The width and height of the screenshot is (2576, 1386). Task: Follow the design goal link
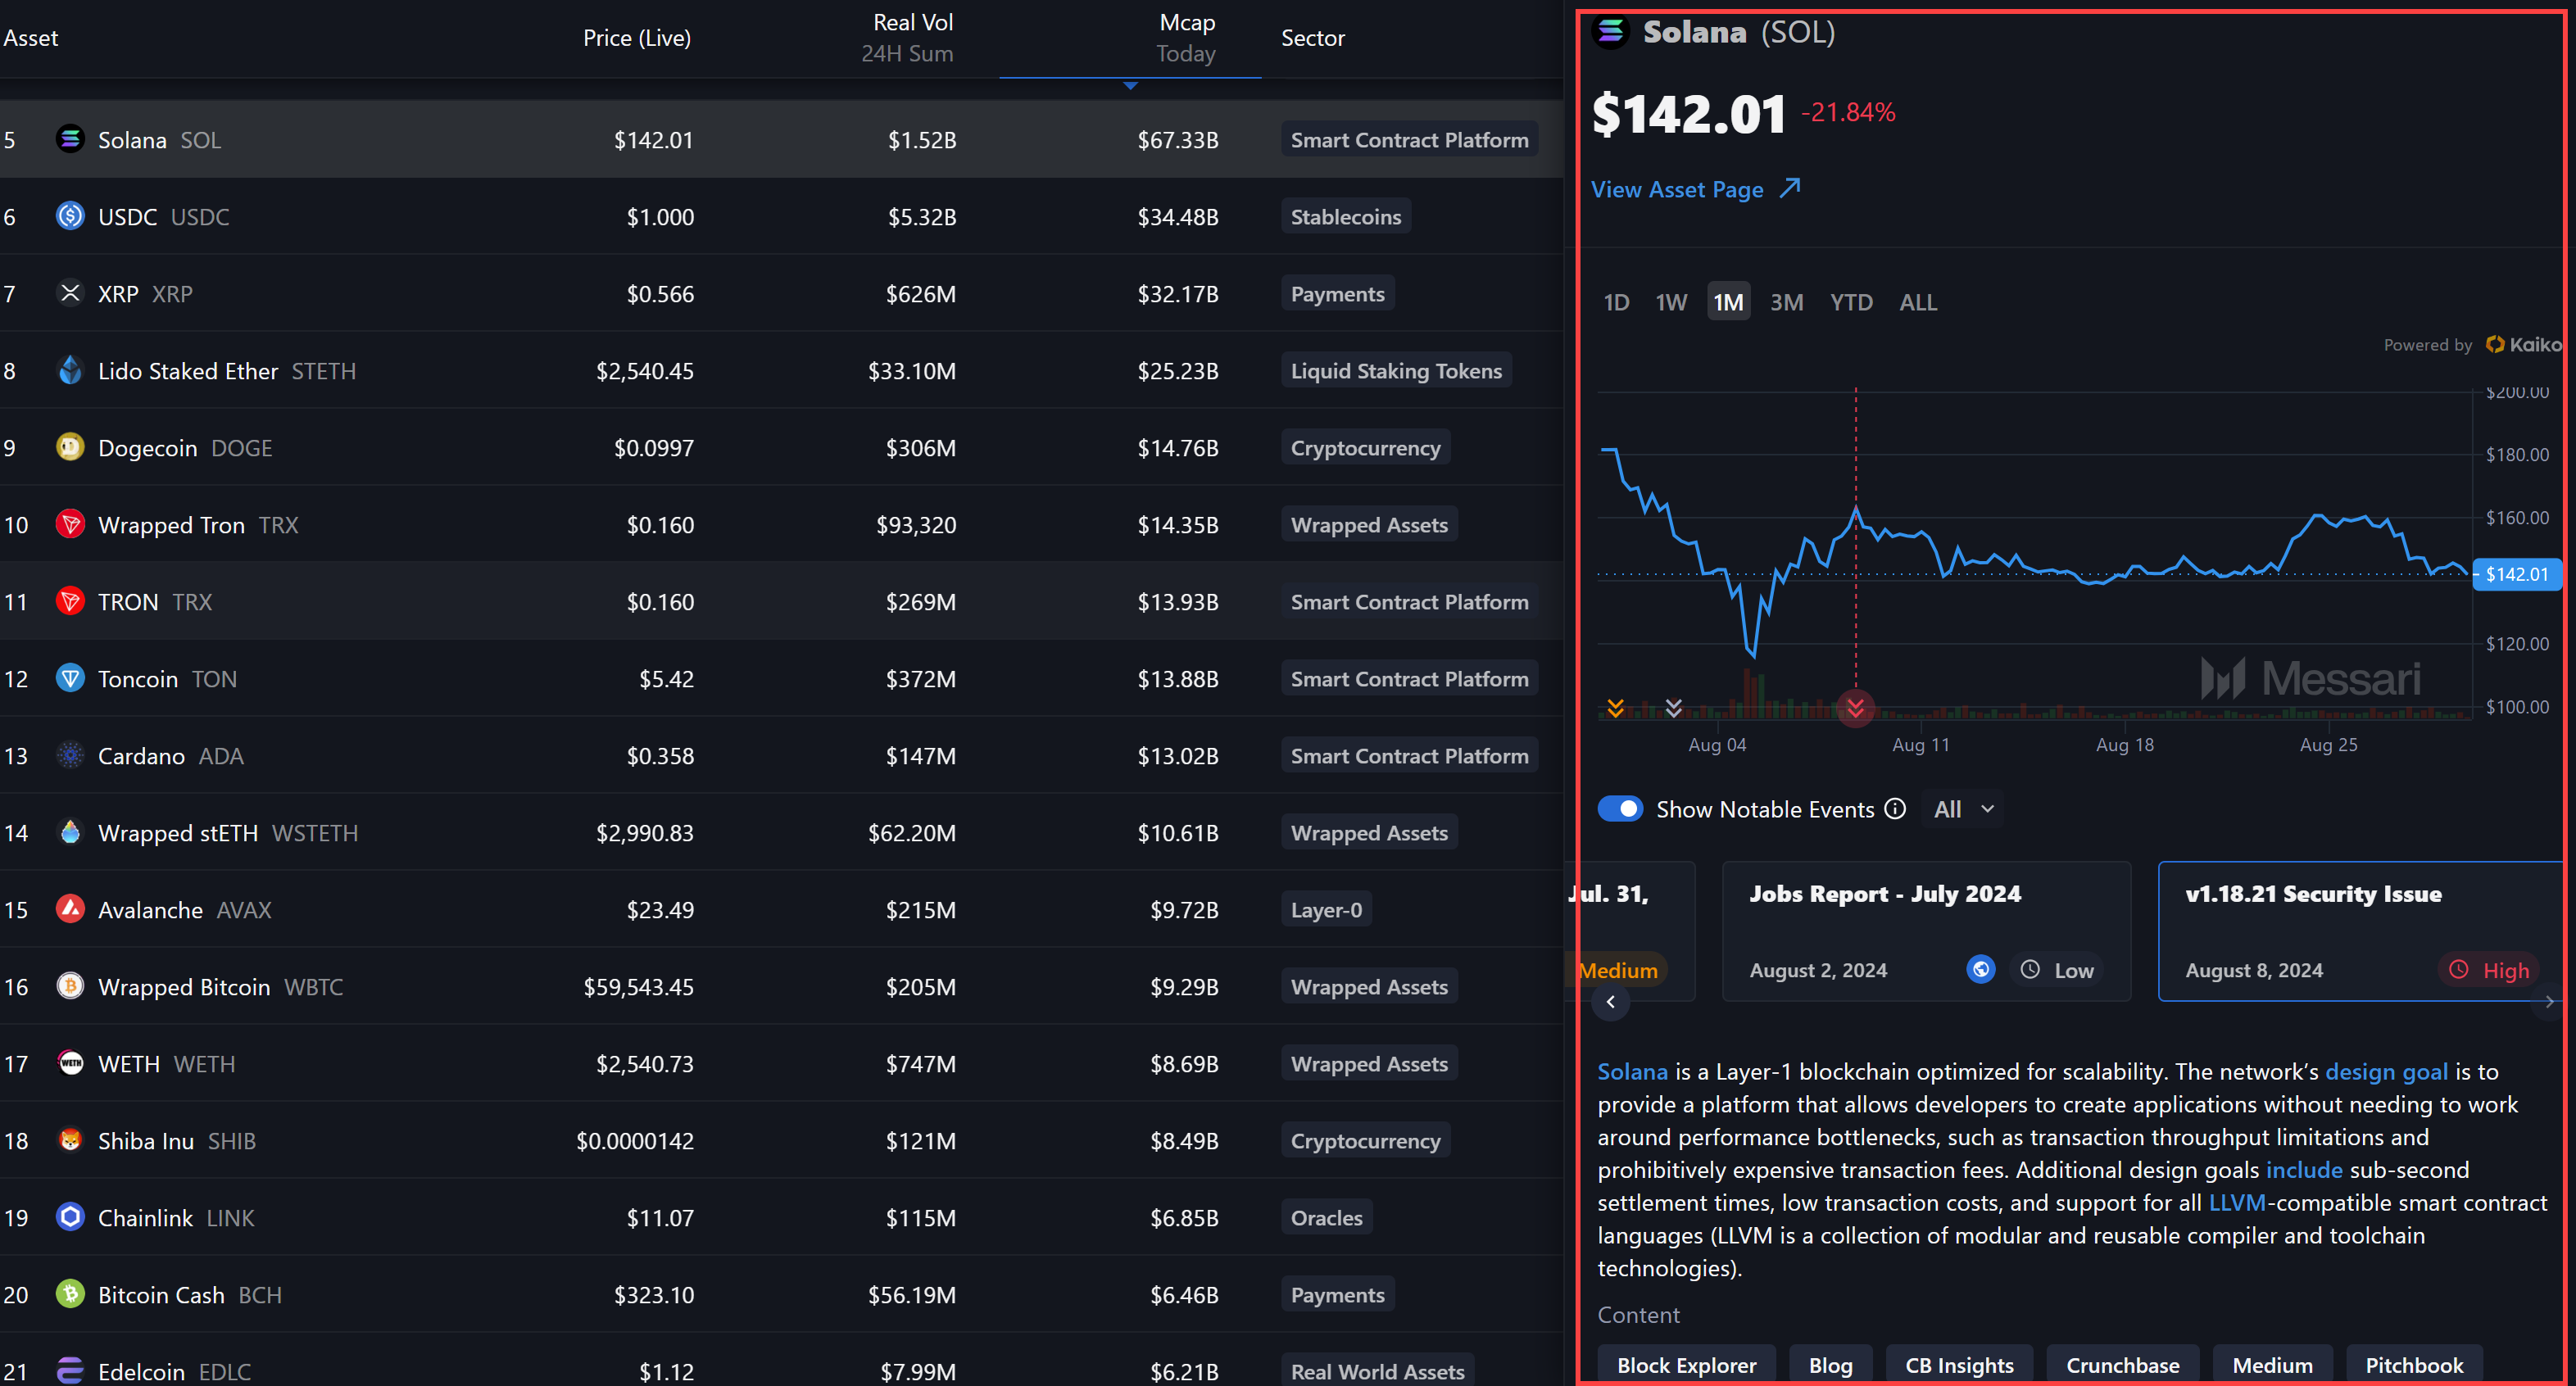(x=2386, y=1071)
